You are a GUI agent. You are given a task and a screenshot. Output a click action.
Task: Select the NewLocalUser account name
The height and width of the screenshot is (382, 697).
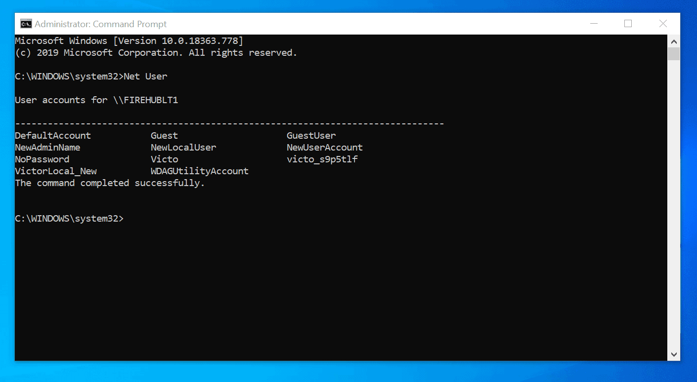pyautogui.click(x=183, y=147)
